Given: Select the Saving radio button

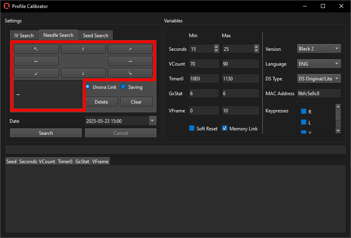Looking at the screenshot, I should (123, 87).
